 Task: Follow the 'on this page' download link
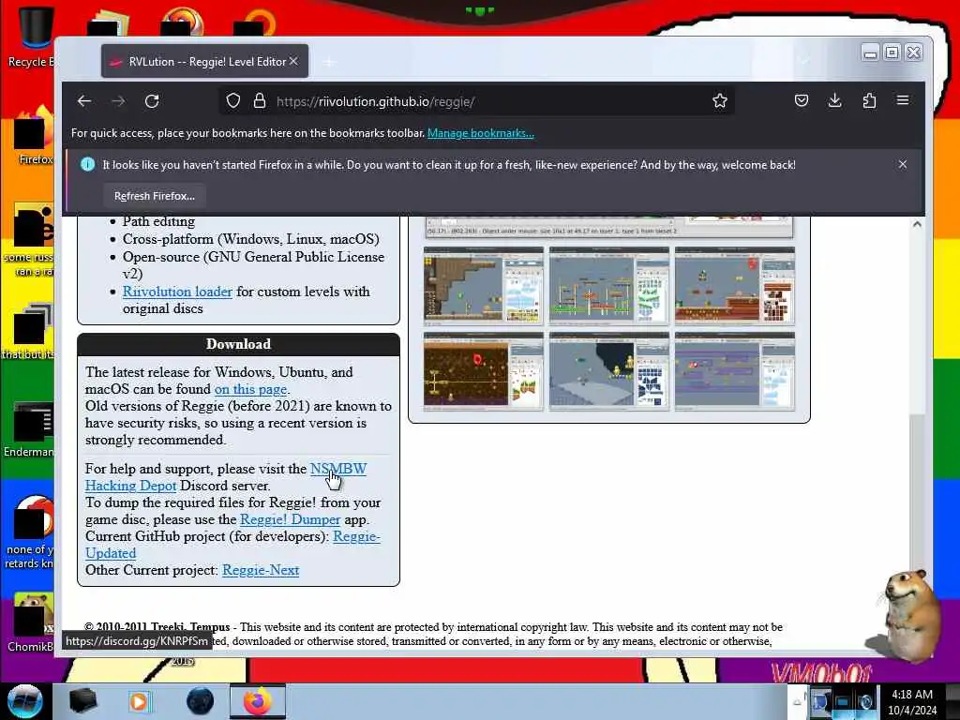(250, 389)
